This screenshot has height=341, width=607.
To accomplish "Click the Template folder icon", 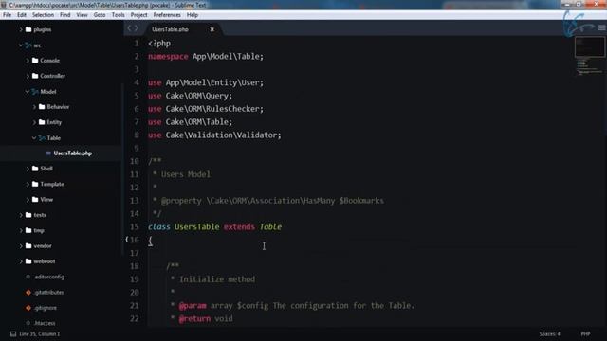I will (x=35, y=184).
